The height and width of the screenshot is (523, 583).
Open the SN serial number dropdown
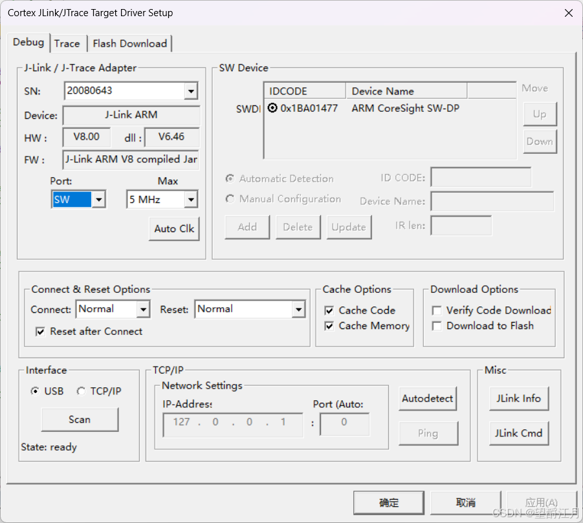191,91
